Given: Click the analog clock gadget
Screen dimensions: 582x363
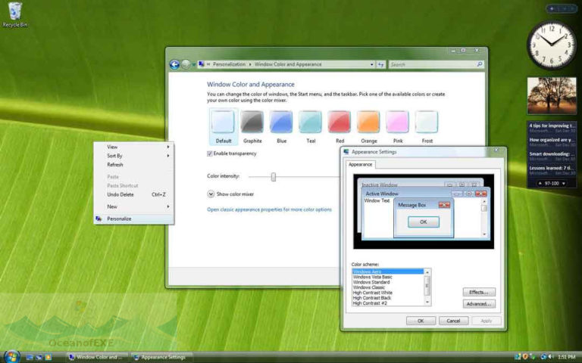Looking at the screenshot, I should (552, 45).
